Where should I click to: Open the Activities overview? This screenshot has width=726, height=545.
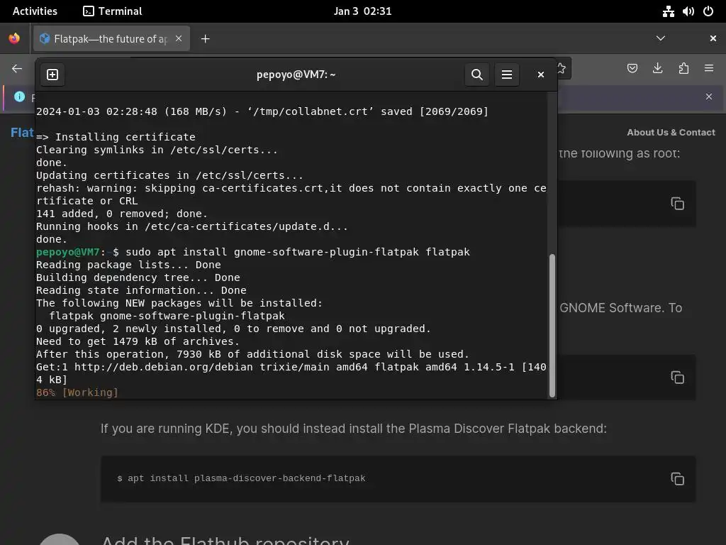(35, 11)
